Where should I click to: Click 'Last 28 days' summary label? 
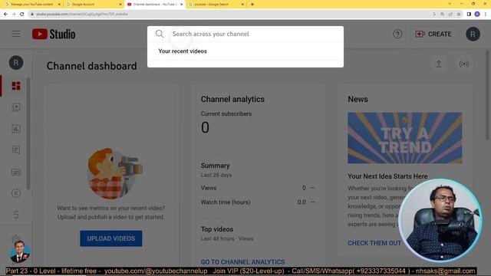(x=216, y=176)
